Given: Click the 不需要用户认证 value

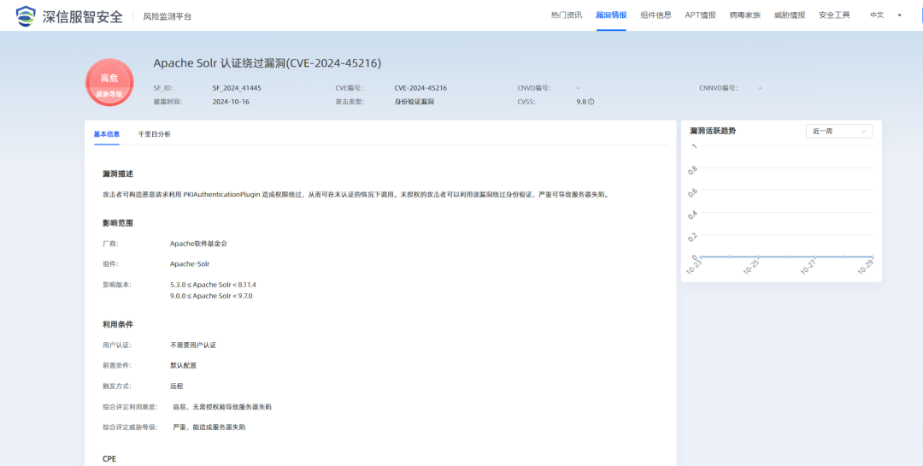Looking at the screenshot, I should point(193,345).
